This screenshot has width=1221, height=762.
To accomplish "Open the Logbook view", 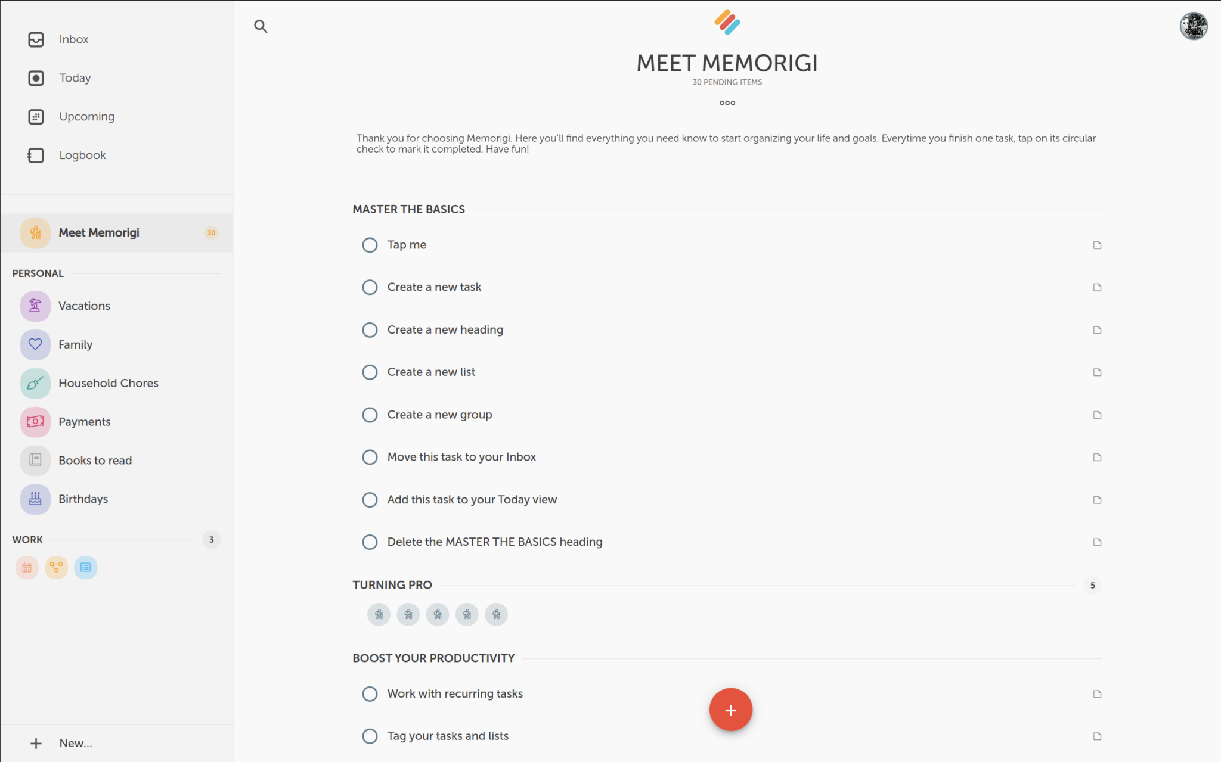I will pos(82,155).
